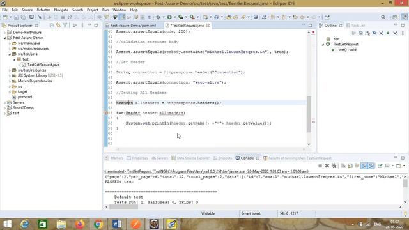The height and width of the screenshot is (230, 409).
Task: Toggle Show Console When Standard Error Changes
Action: pyautogui.click(x=371, y=165)
